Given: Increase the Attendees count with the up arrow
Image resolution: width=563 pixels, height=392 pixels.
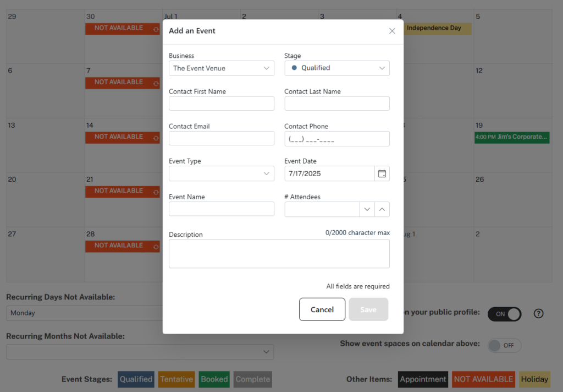Looking at the screenshot, I should click(x=382, y=209).
